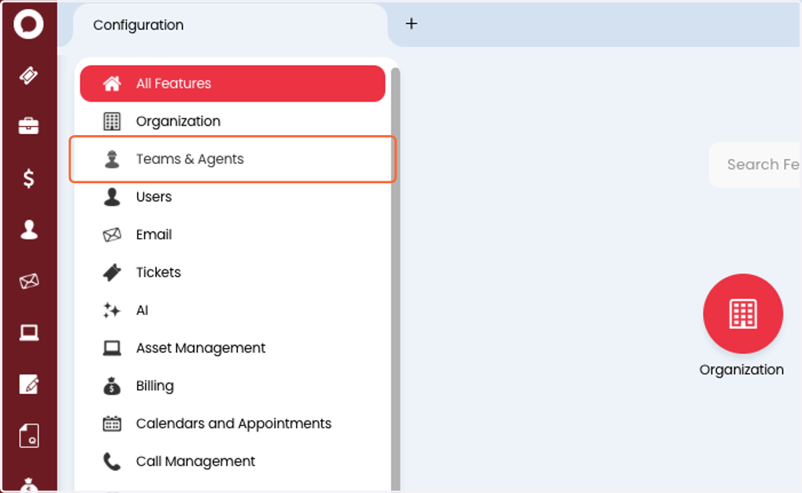
Task: Click the agent icon beside Teams & Agents
Action: pos(112,159)
